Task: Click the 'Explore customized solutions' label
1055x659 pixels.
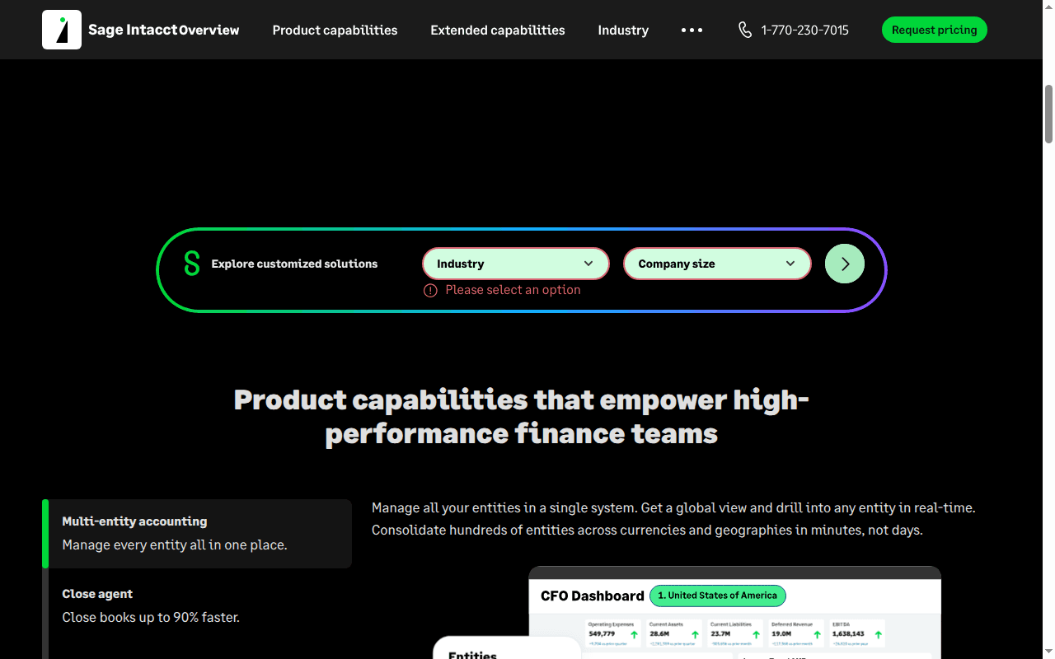Action: 294,264
